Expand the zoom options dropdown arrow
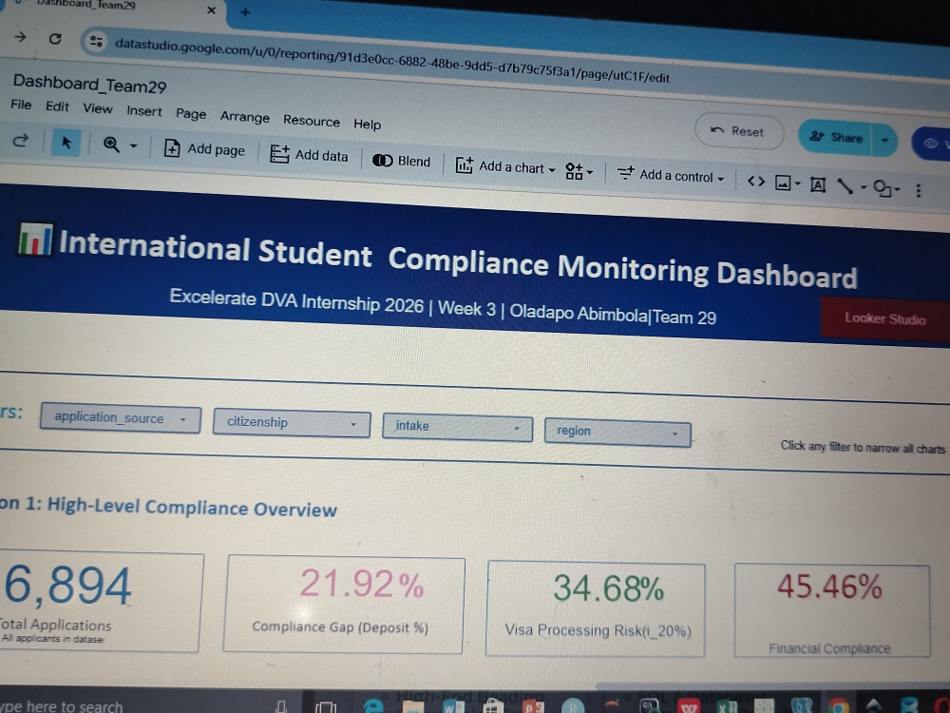The height and width of the screenshot is (713, 950). pyautogui.click(x=134, y=146)
